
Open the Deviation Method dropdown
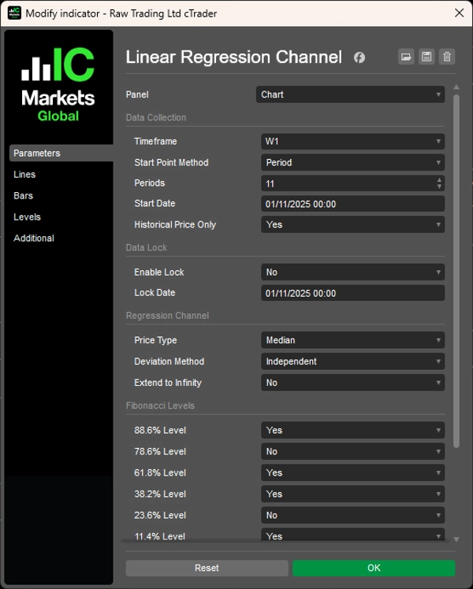click(352, 362)
